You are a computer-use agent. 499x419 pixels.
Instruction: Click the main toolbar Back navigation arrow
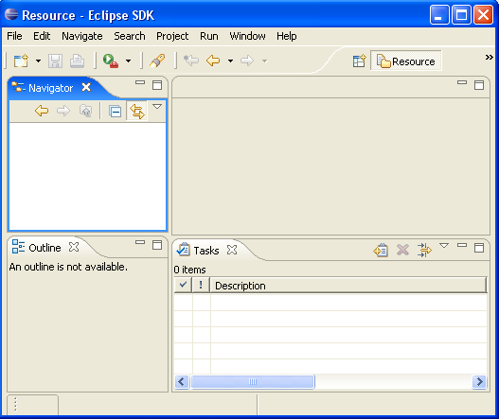213,61
